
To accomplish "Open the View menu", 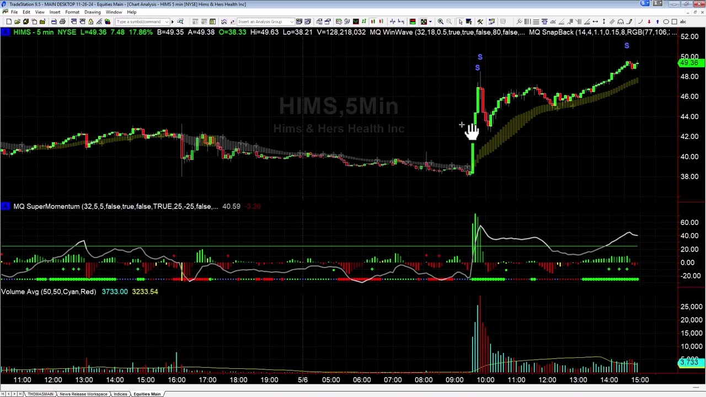I will point(40,12).
